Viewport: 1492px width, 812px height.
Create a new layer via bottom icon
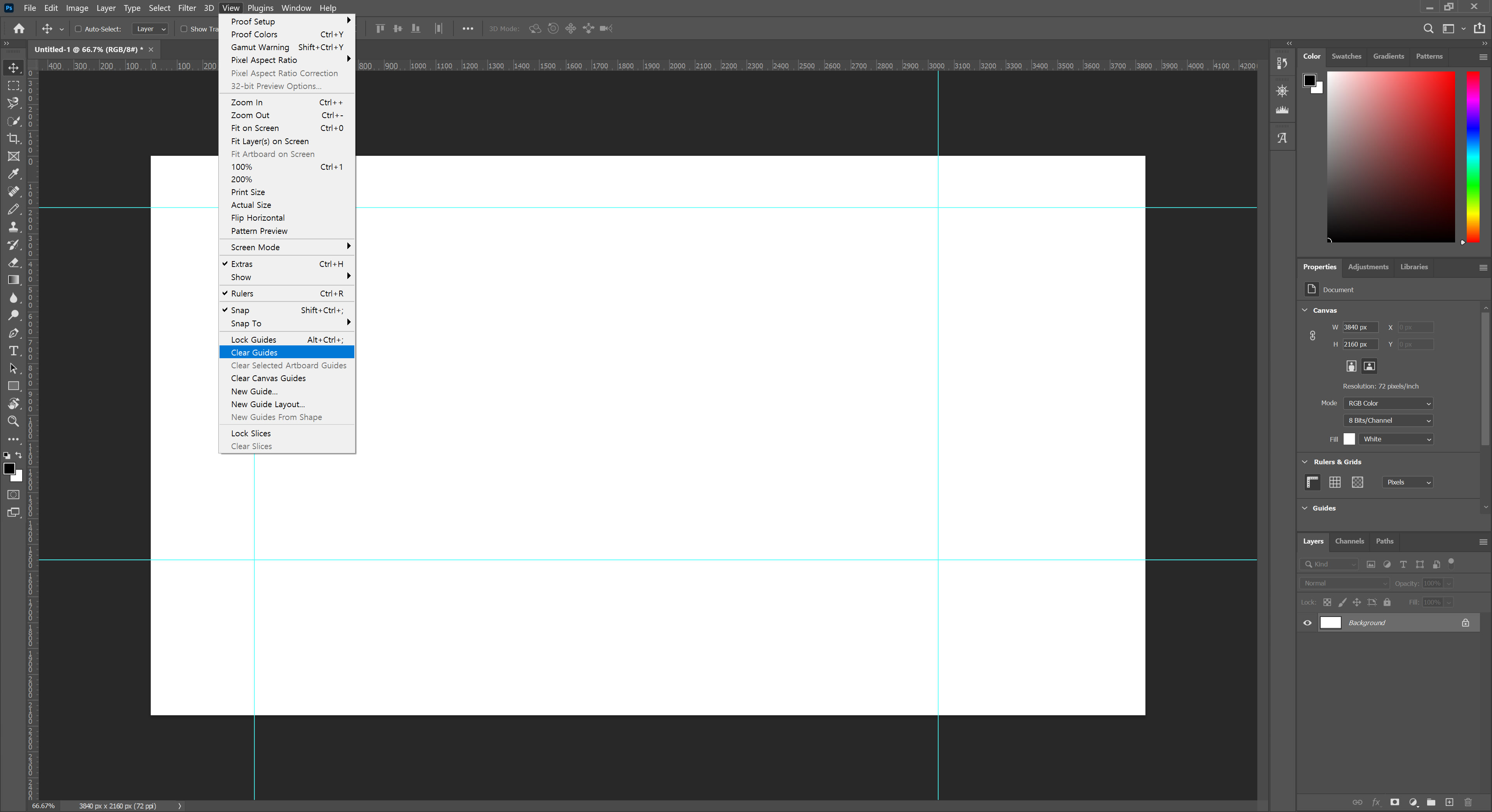coord(1449,802)
